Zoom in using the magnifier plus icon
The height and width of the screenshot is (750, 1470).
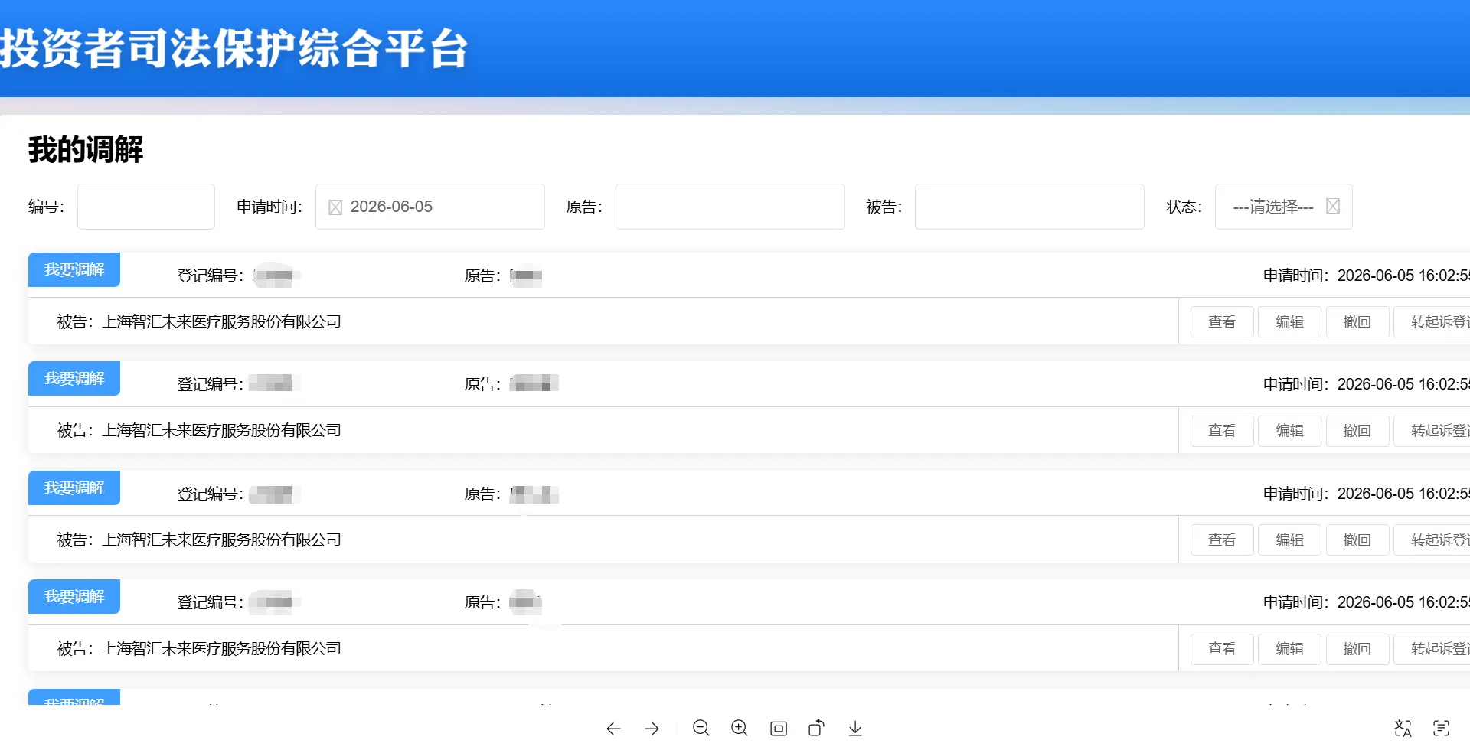point(740,728)
